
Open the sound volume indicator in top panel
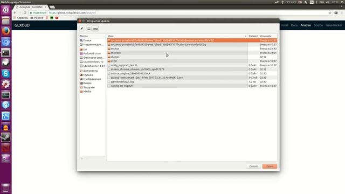(x=328, y=2)
